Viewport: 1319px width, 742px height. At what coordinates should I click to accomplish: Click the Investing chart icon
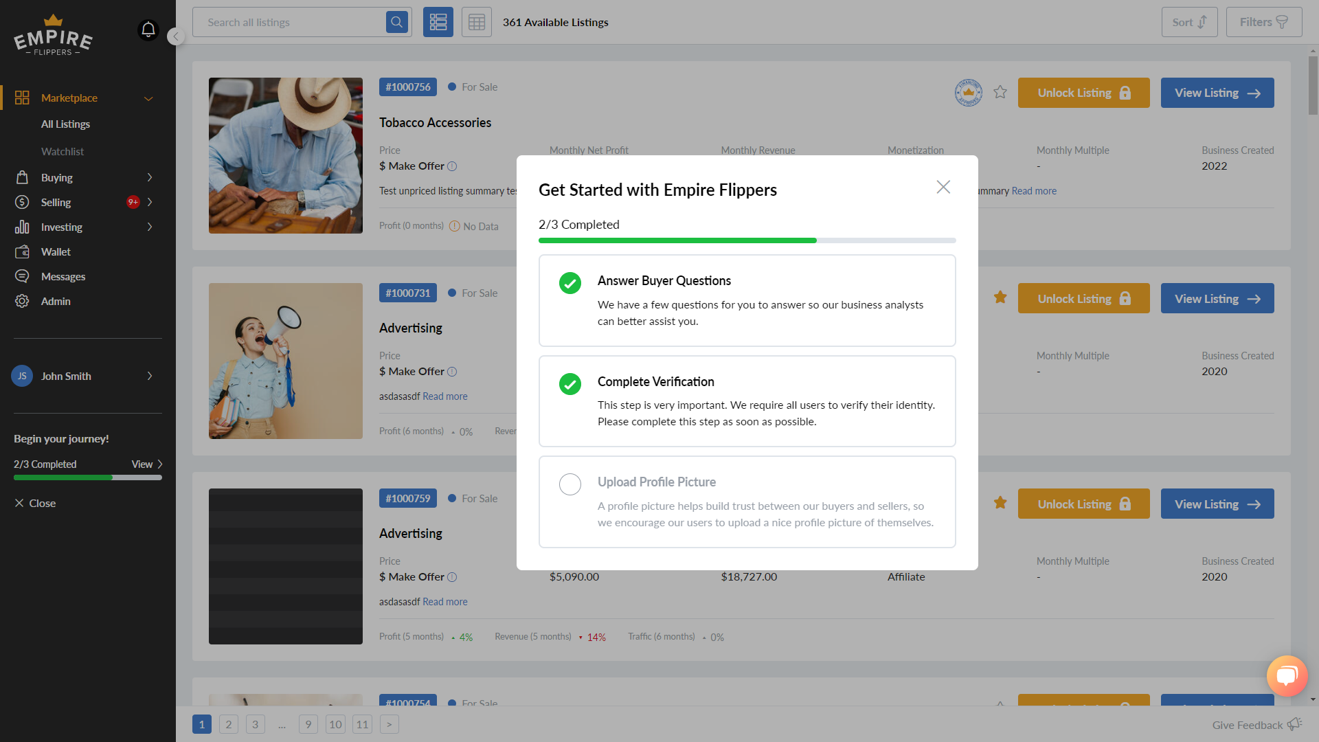(x=22, y=227)
